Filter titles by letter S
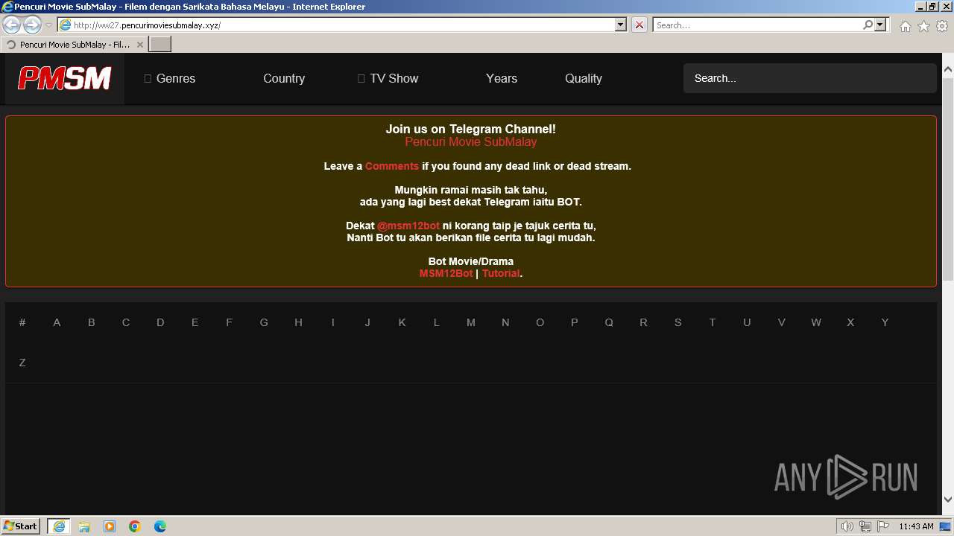Screen dimensions: 954x536 click(x=677, y=322)
